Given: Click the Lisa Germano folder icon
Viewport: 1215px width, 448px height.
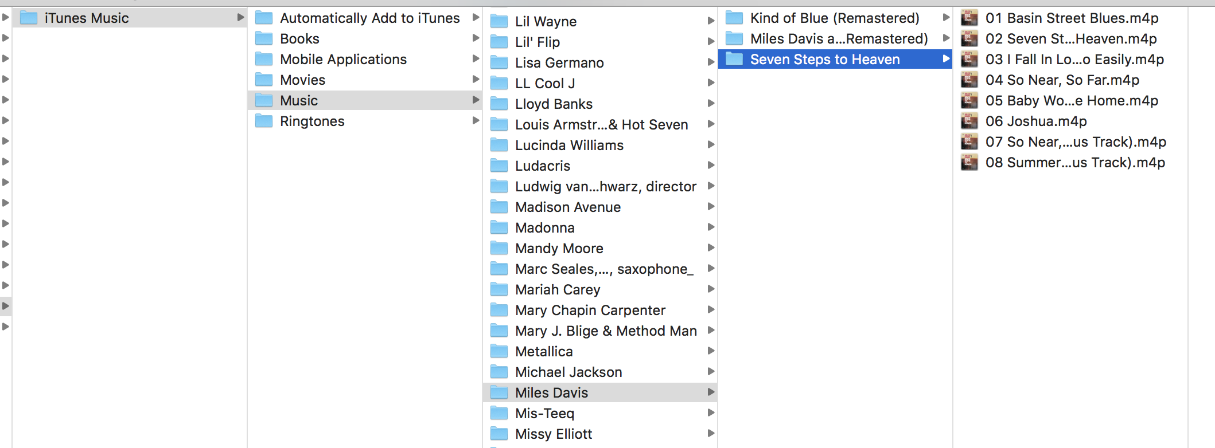Looking at the screenshot, I should pos(499,62).
